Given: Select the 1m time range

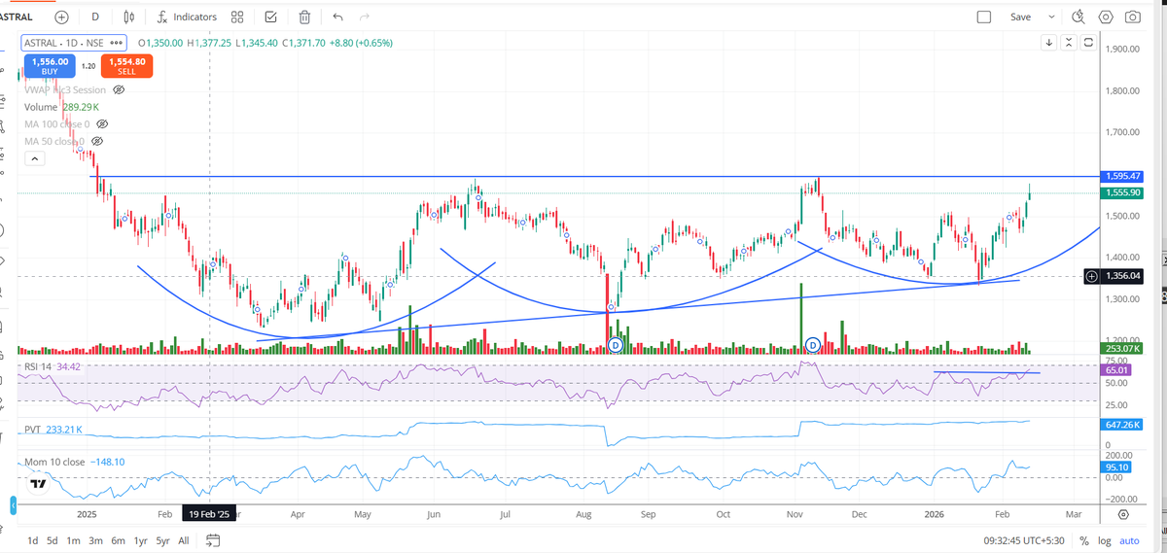Looking at the screenshot, I should (75, 540).
